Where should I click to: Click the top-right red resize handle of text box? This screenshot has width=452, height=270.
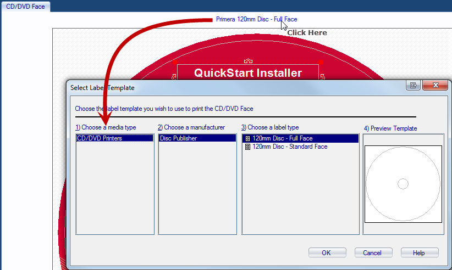tap(321, 62)
